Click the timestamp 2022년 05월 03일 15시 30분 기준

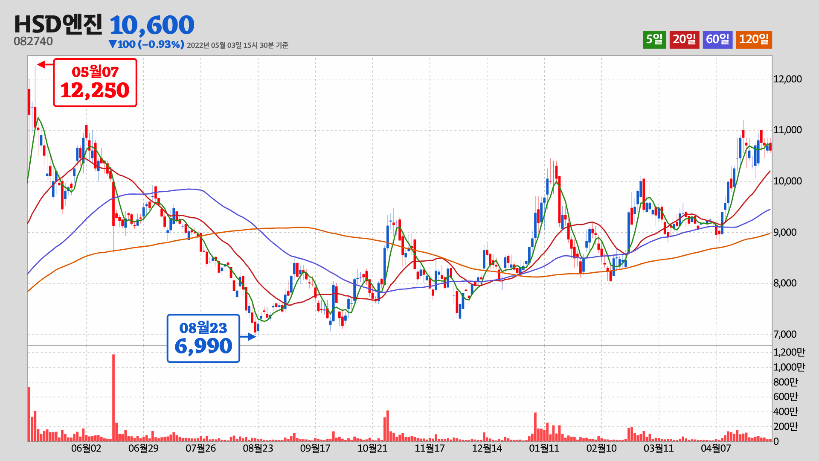[x=238, y=45]
